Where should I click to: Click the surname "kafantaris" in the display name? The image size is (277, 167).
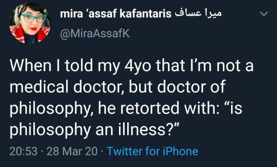coord(145,14)
